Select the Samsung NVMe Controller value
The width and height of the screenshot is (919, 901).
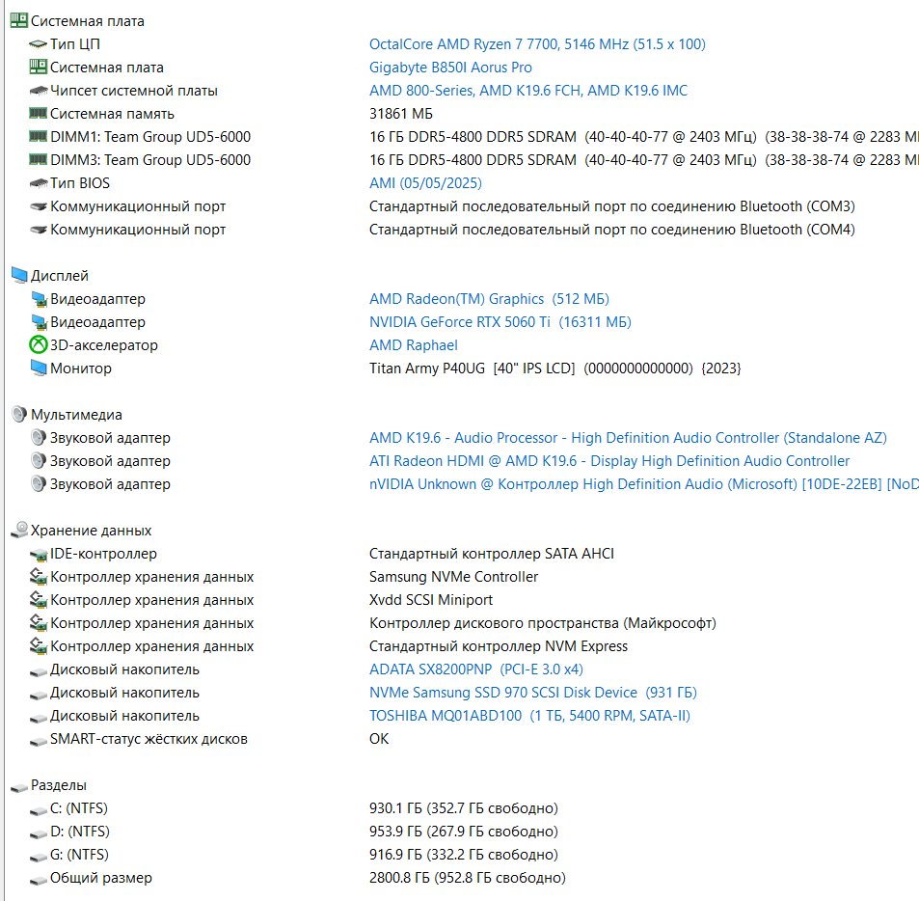[453, 577]
